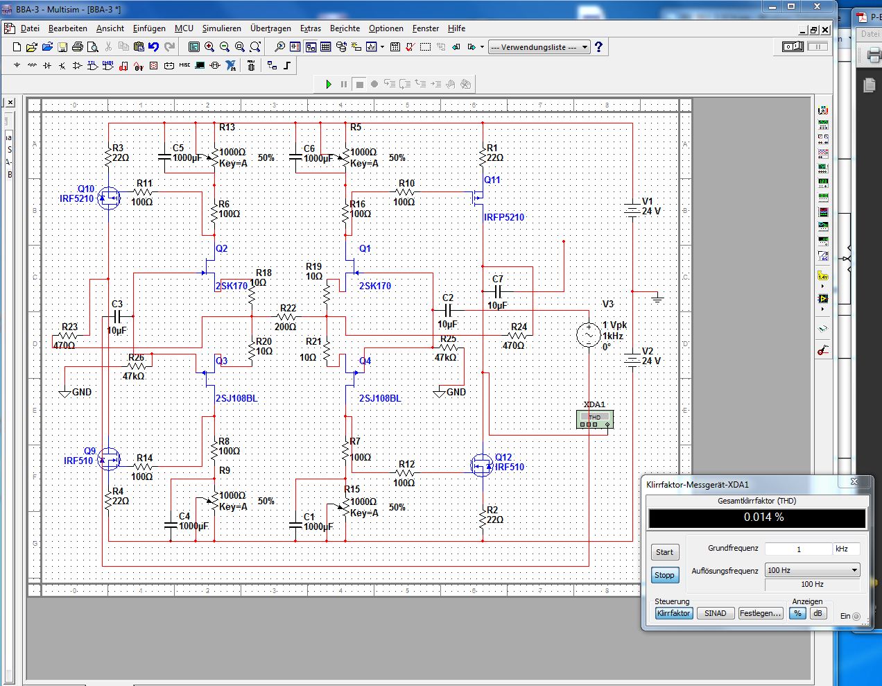The width and height of the screenshot is (882, 686).
Task: Place a basic resistor component
Action: [x=32, y=65]
